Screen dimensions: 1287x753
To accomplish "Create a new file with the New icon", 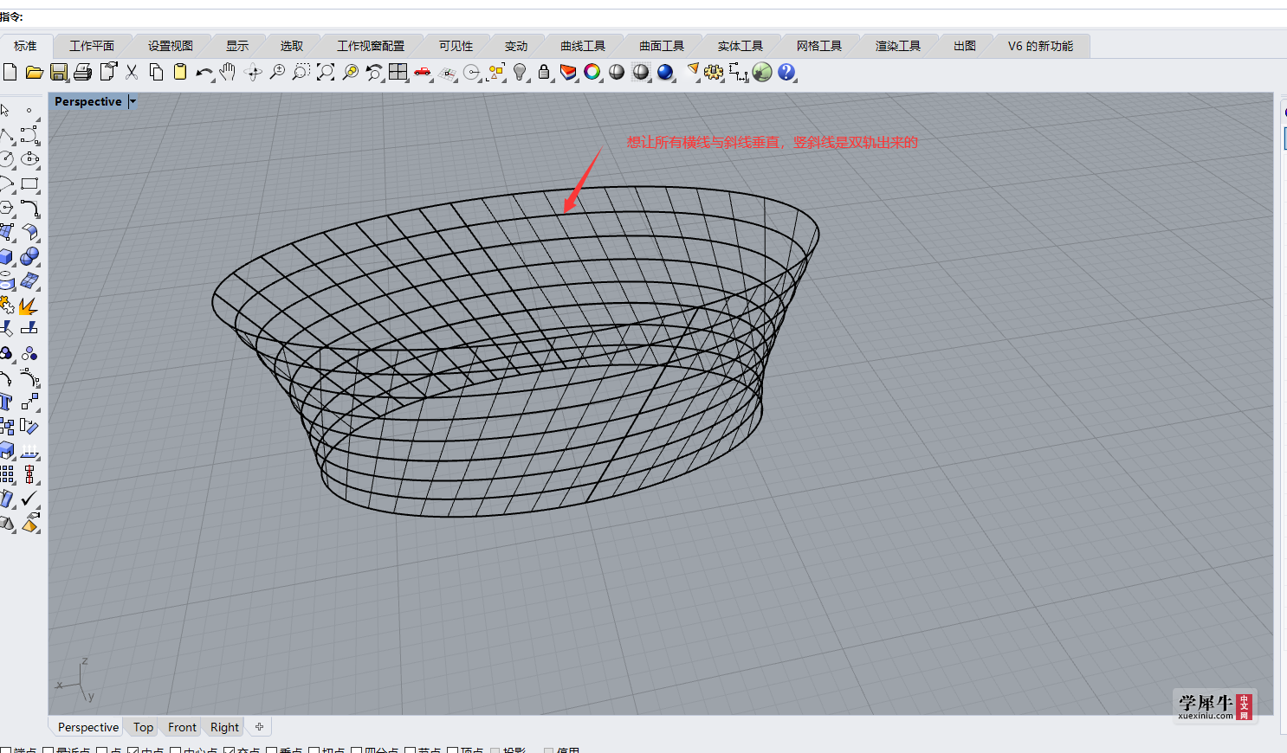I will (x=10, y=72).
